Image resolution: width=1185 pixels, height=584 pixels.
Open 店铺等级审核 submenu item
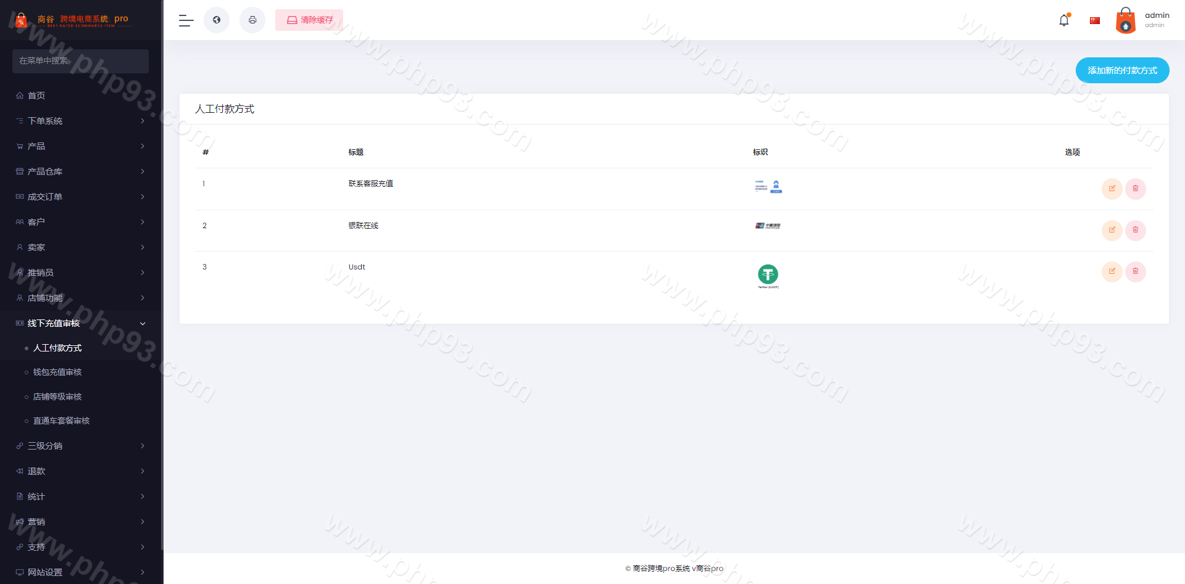(57, 397)
